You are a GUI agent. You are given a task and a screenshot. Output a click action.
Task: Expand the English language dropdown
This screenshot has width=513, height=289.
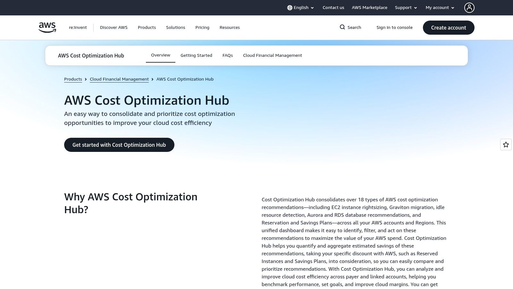pos(301,8)
